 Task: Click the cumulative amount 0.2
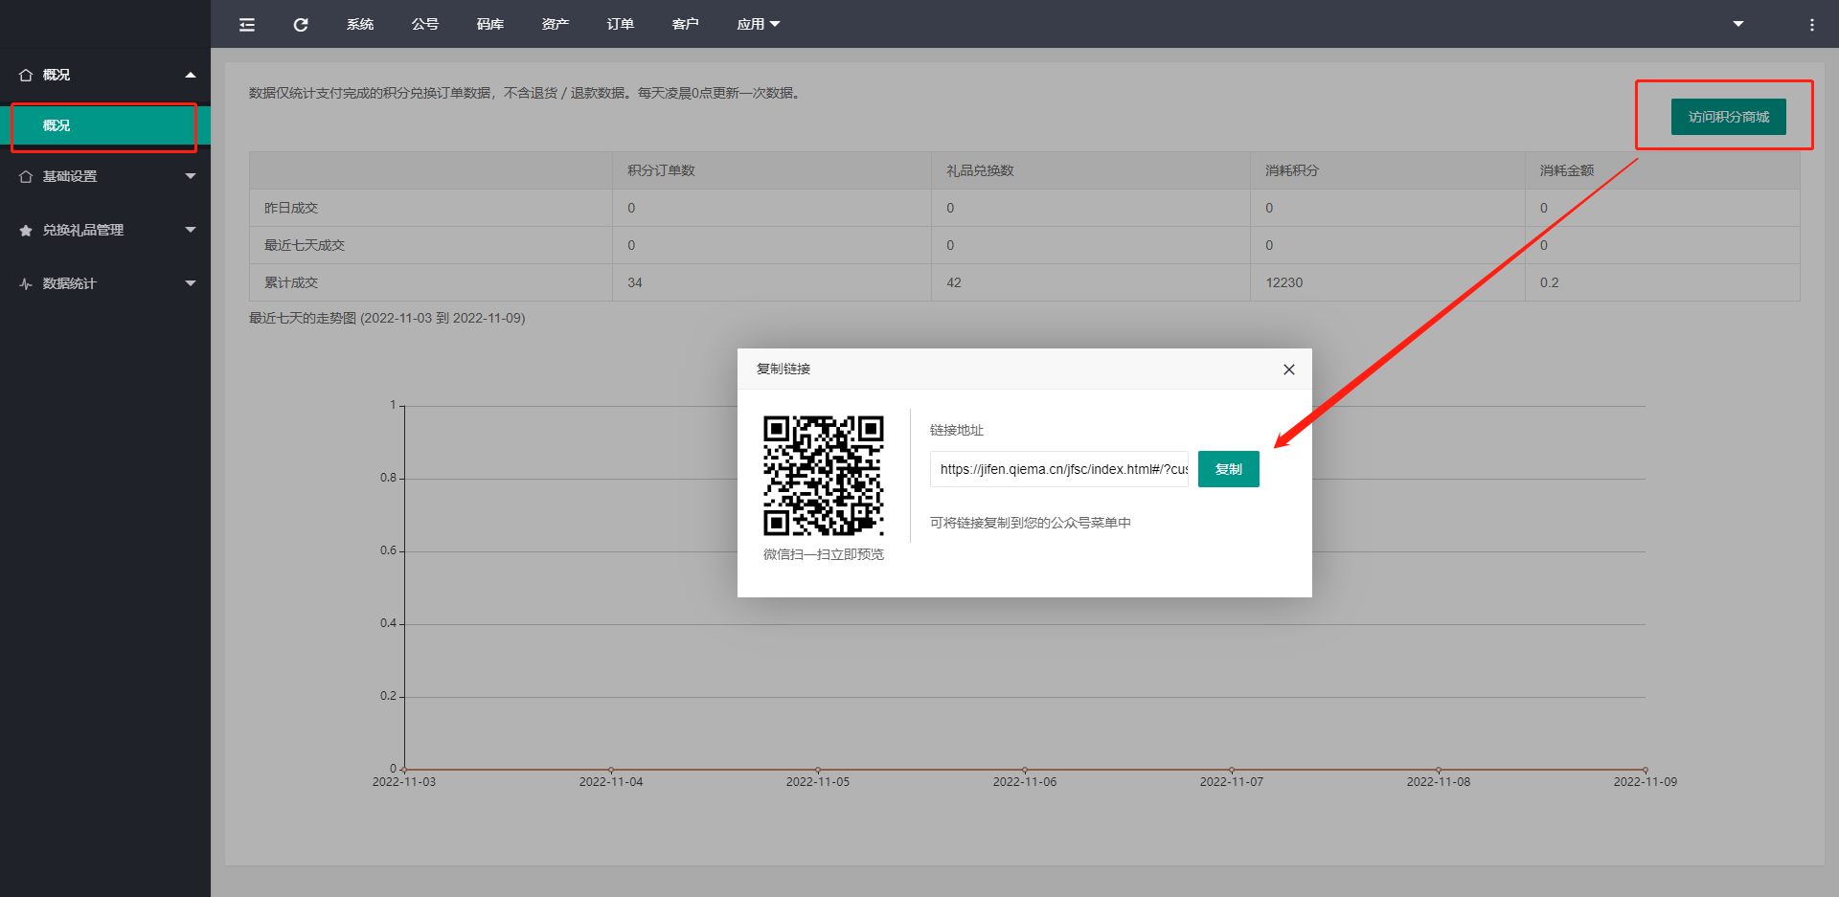coord(1550,282)
